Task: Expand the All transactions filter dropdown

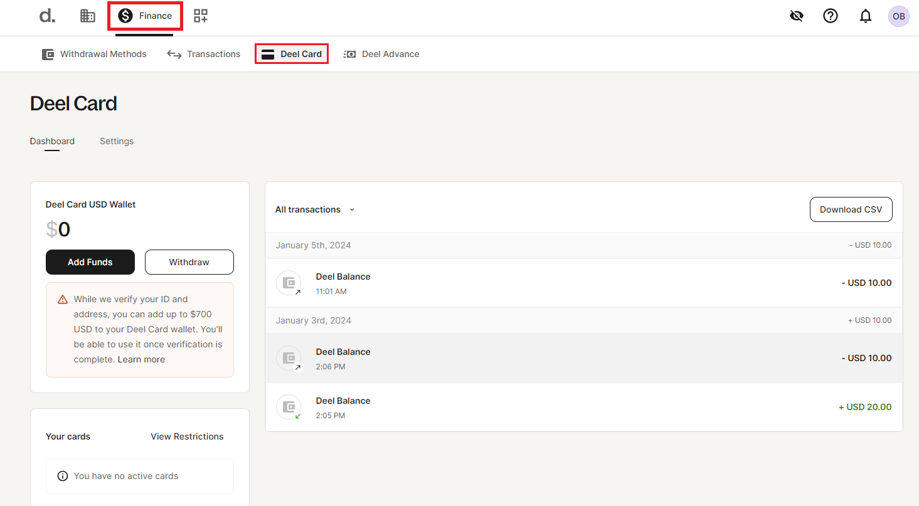Action: click(315, 209)
